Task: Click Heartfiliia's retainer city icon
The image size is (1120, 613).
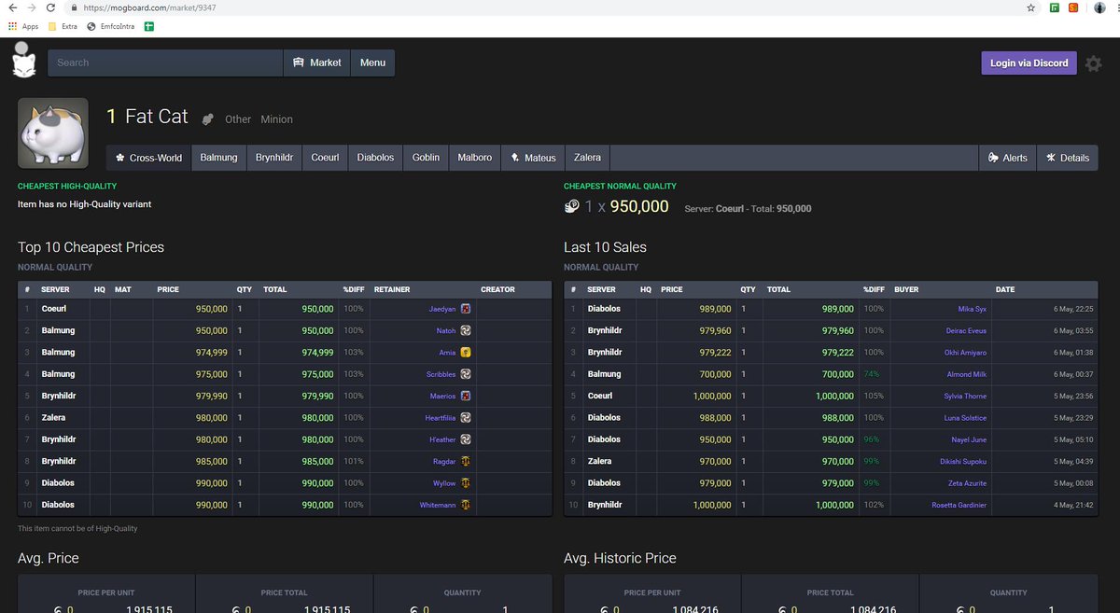Action: point(465,418)
